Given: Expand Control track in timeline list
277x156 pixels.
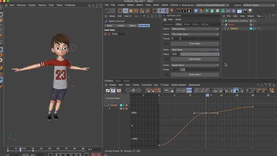Looking at the screenshot, I should (106, 106).
